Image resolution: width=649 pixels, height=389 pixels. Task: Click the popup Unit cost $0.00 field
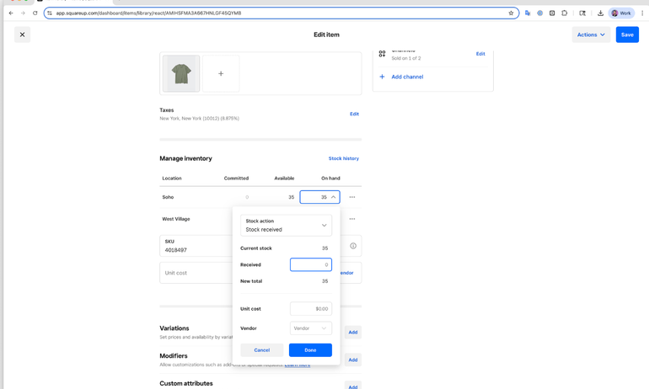coord(311,309)
